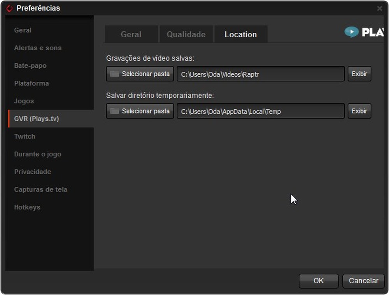The height and width of the screenshot is (295, 389).
Task: Switch to the Qualidade tab
Action: point(186,34)
